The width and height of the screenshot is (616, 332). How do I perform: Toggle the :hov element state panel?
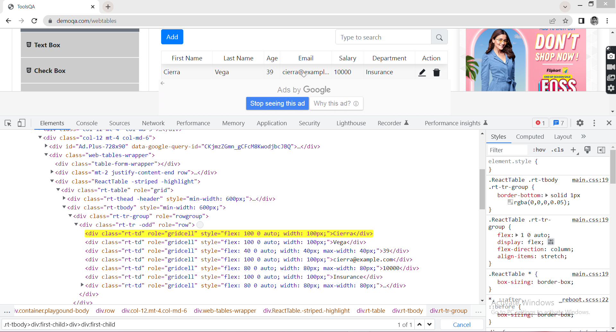(539, 150)
